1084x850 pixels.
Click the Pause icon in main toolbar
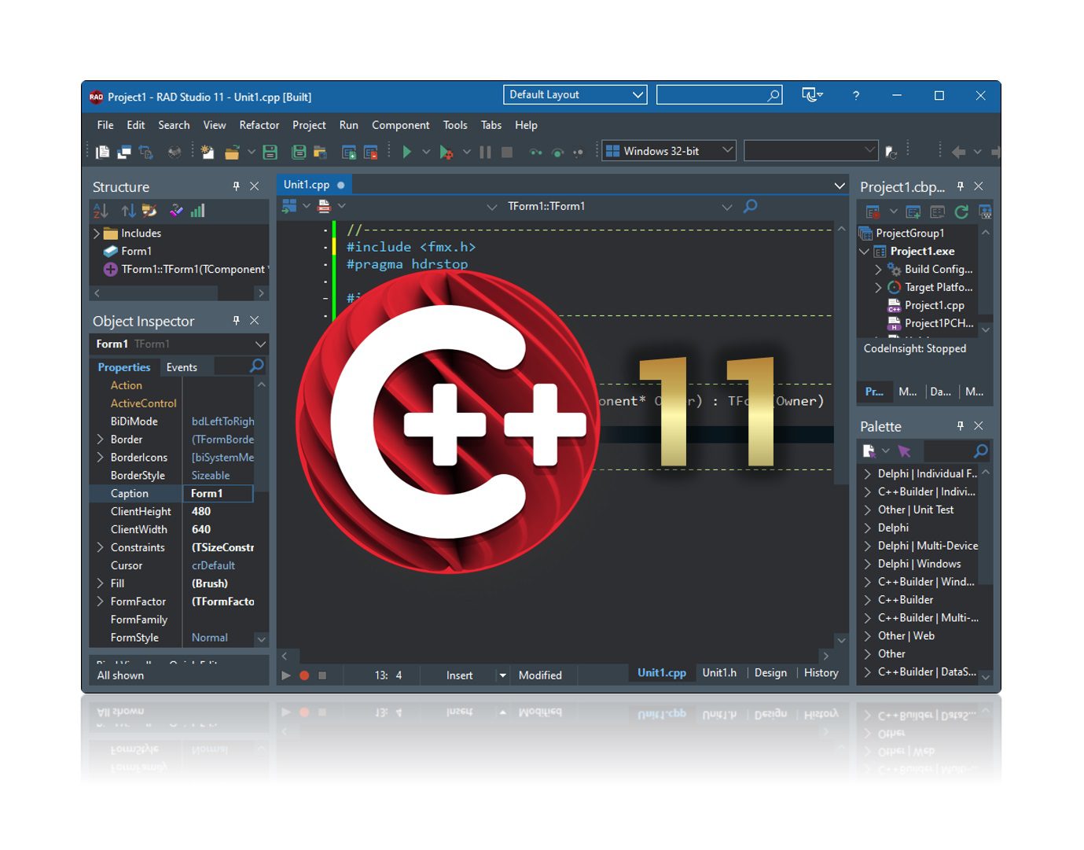click(x=485, y=152)
